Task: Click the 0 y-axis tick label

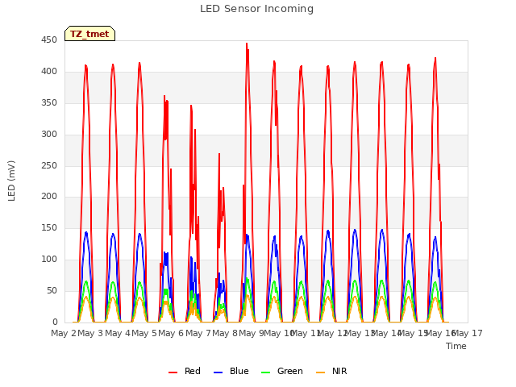Action: pyautogui.click(x=55, y=322)
